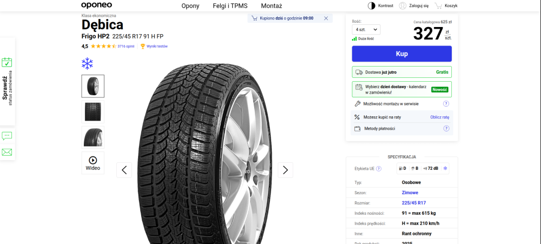Toggle the Kontrast contrast icon
This screenshot has height=244, width=541.
click(x=372, y=5)
